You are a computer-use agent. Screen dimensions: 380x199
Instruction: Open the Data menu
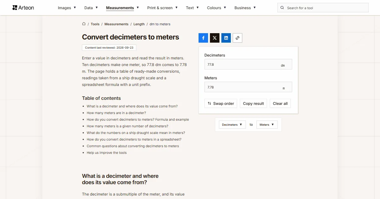coord(91,8)
